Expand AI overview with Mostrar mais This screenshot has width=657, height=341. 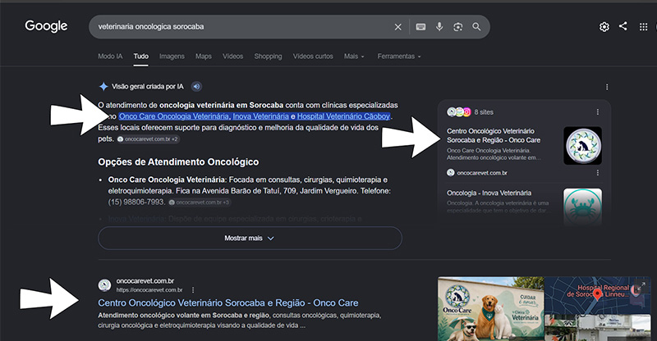coord(250,238)
